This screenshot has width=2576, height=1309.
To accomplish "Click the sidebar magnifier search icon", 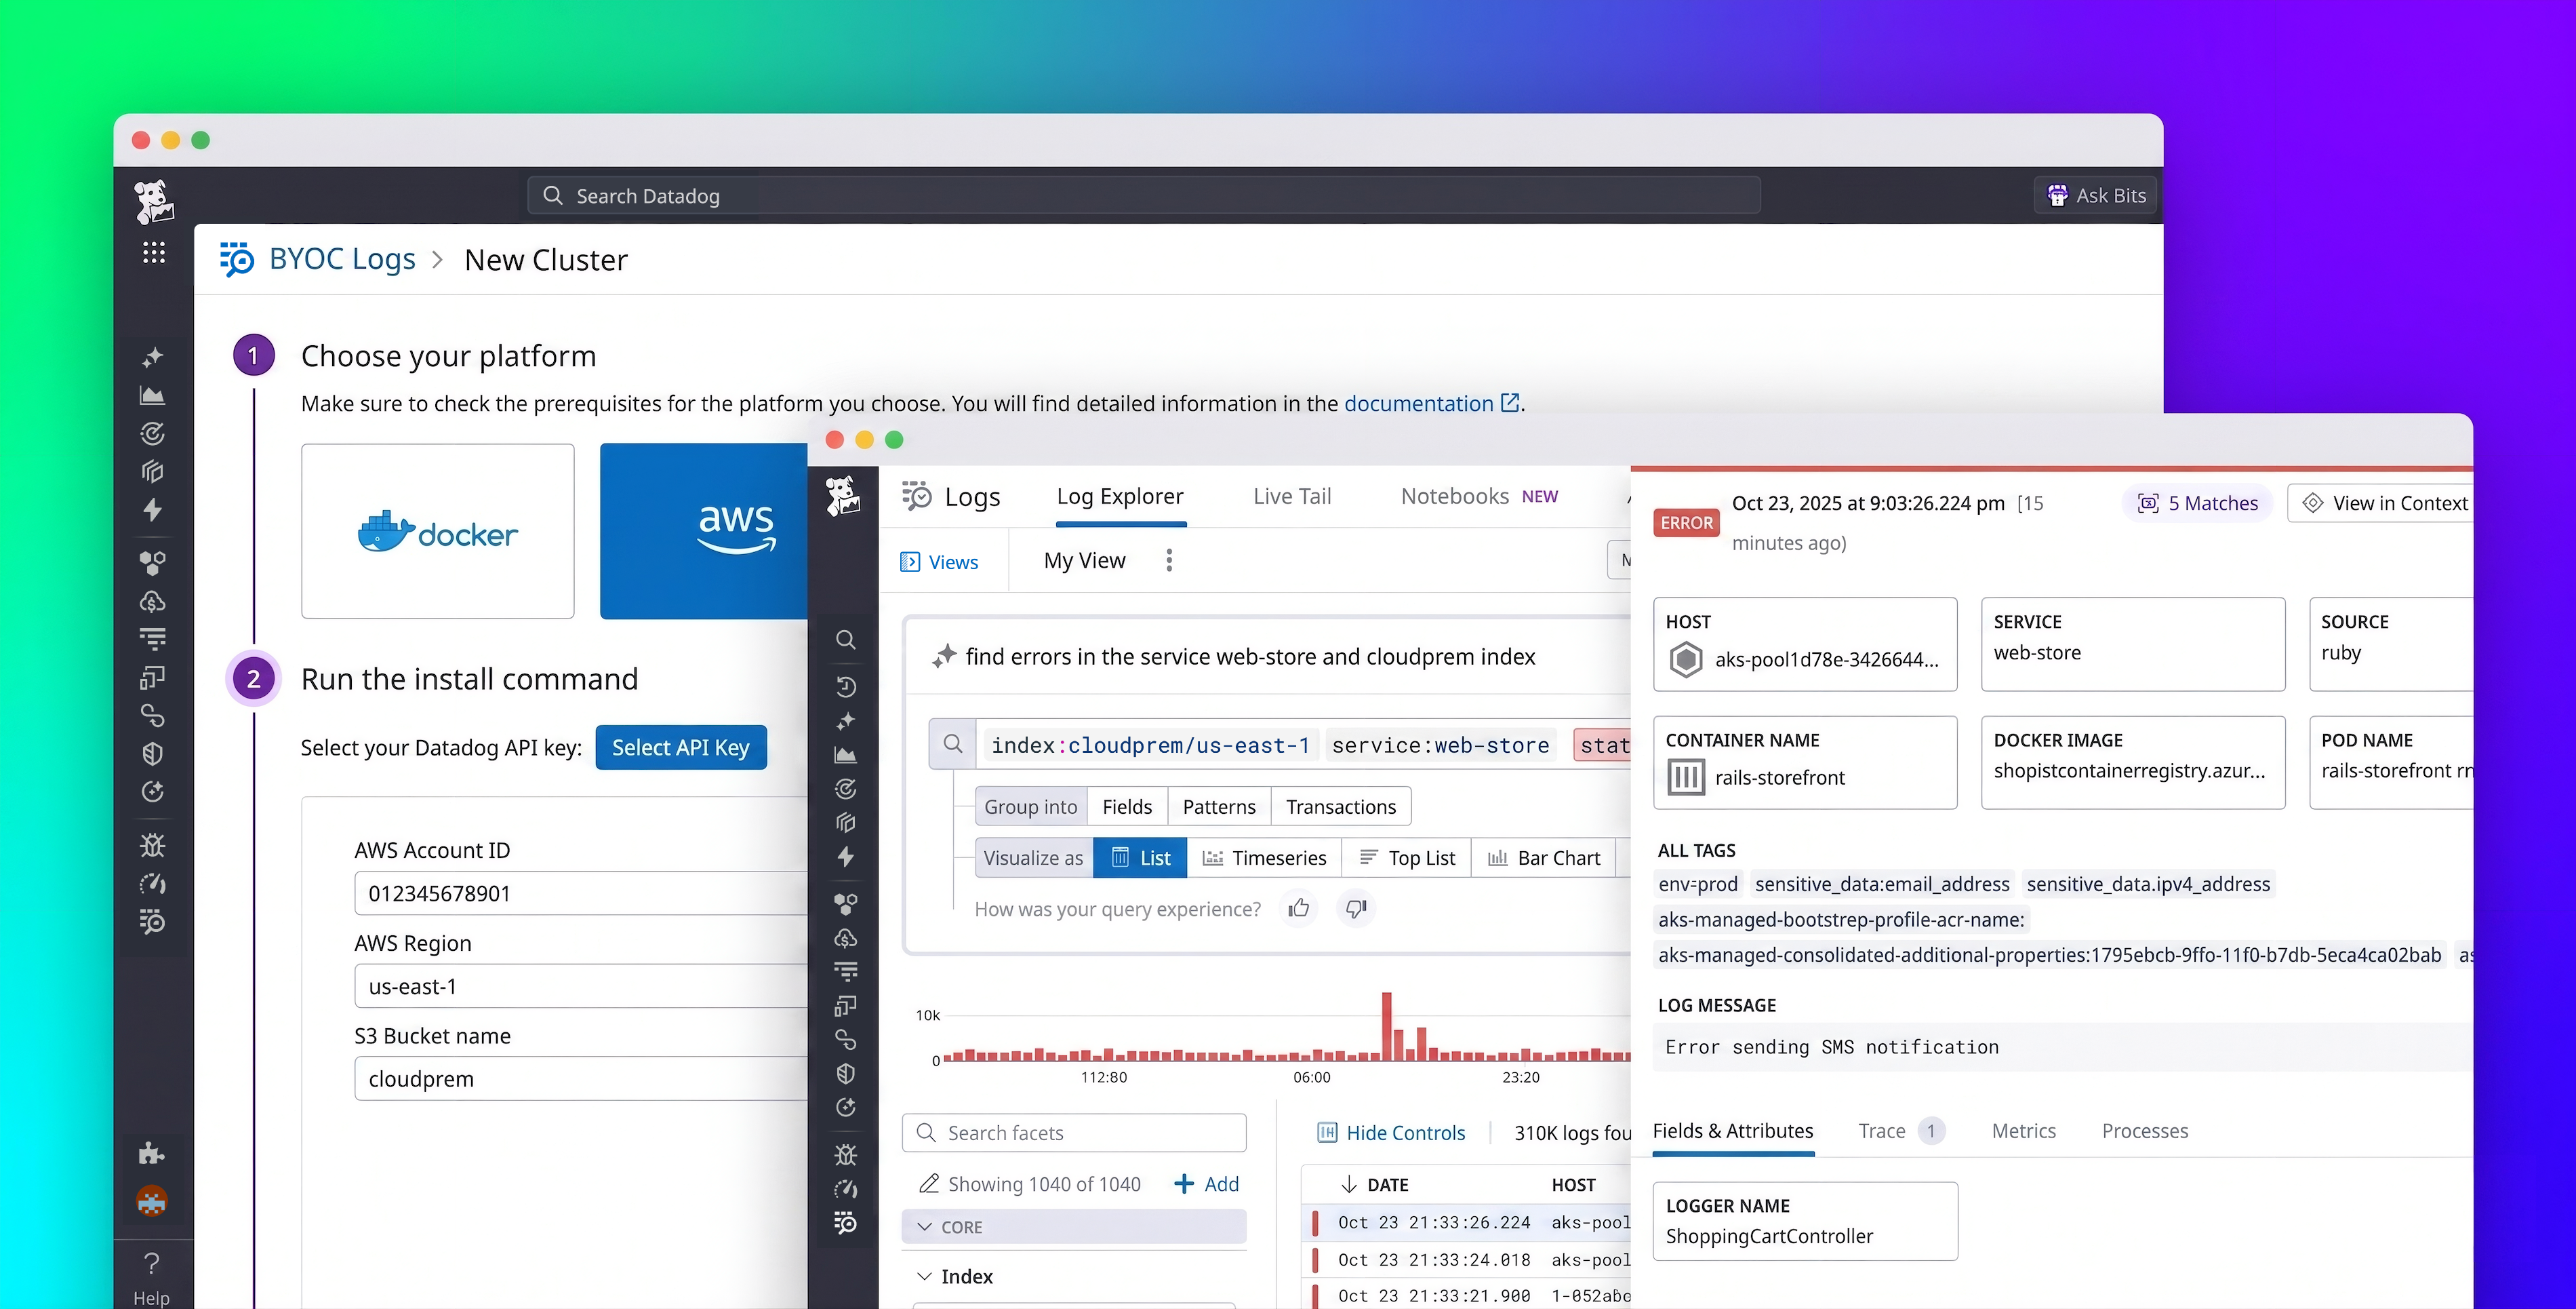I will [x=845, y=640].
